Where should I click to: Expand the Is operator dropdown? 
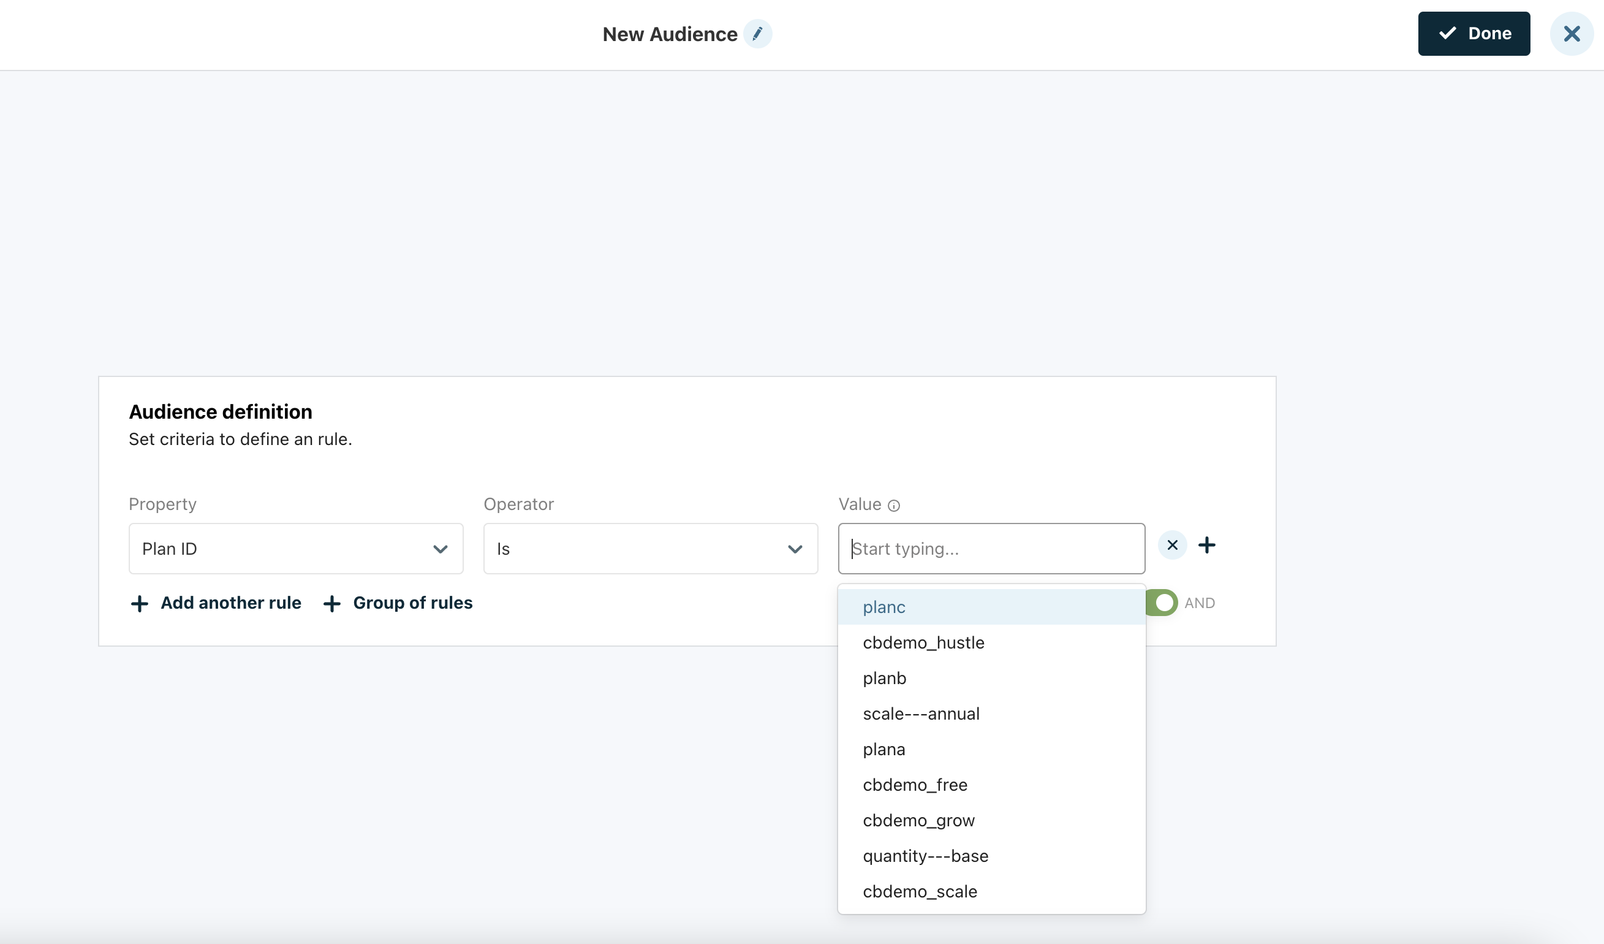pyautogui.click(x=650, y=549)
